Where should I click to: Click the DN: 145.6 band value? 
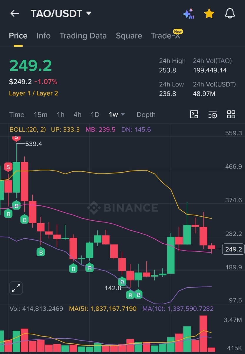(136, 130)
